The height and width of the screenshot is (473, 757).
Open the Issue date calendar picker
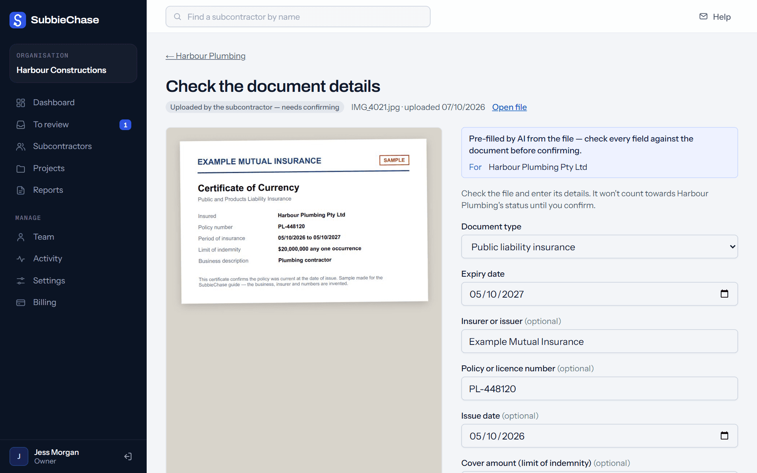coord(724,436)
